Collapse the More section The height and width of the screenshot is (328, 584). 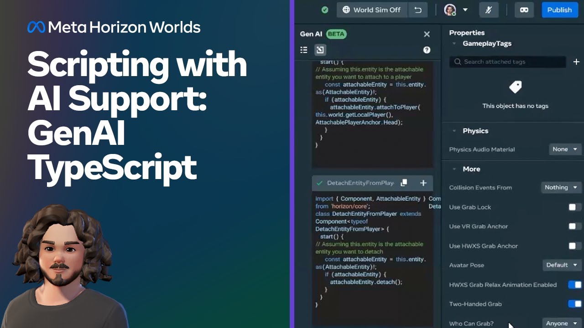tap(454, 169)
